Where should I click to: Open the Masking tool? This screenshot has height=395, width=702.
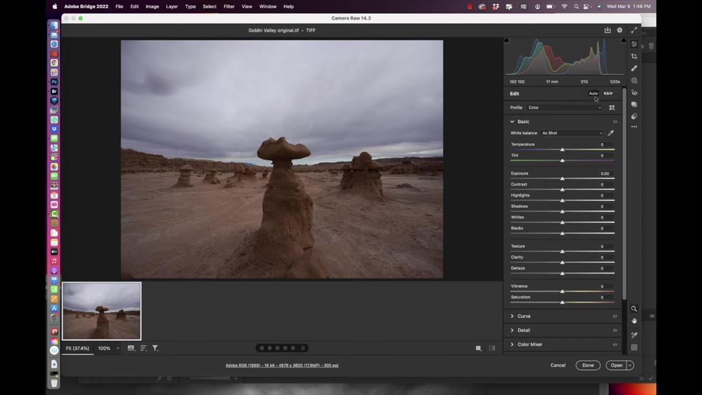tap(634, 81)
